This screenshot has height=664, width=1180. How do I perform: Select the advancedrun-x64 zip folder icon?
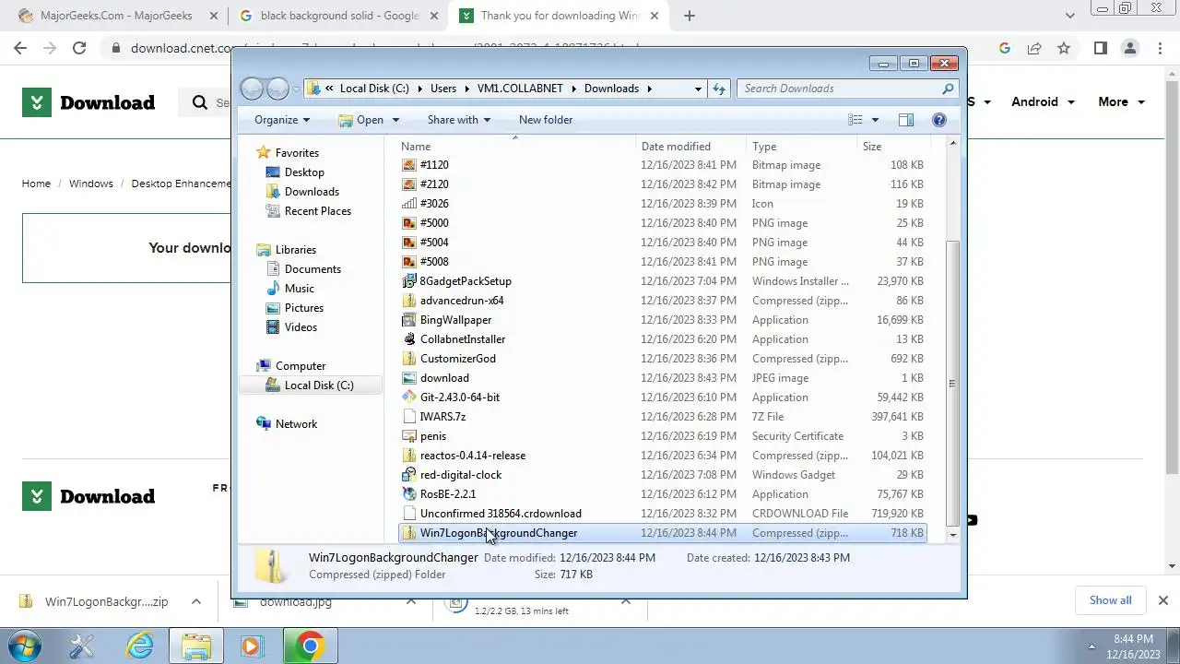tap(410, 301)
